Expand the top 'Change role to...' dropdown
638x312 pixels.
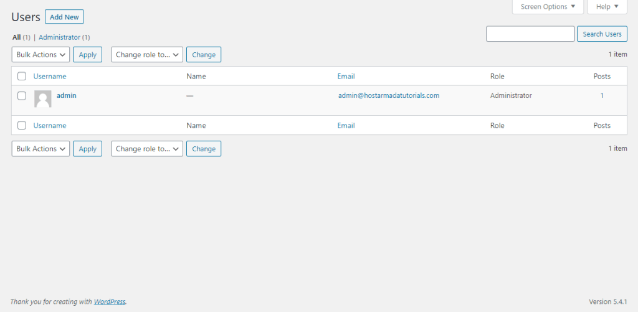click(x=147, y=55)
